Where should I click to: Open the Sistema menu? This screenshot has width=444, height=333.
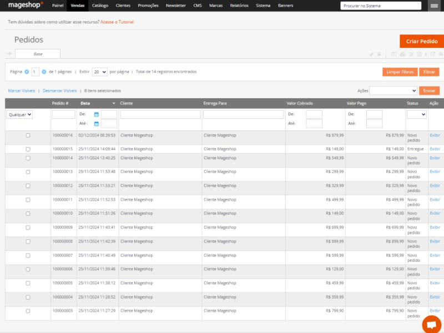point(263,6)
